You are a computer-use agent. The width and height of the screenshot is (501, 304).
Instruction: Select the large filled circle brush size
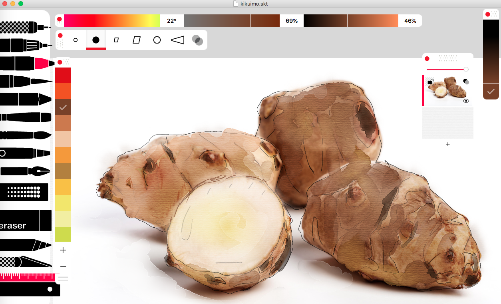[x=96, y=40]
